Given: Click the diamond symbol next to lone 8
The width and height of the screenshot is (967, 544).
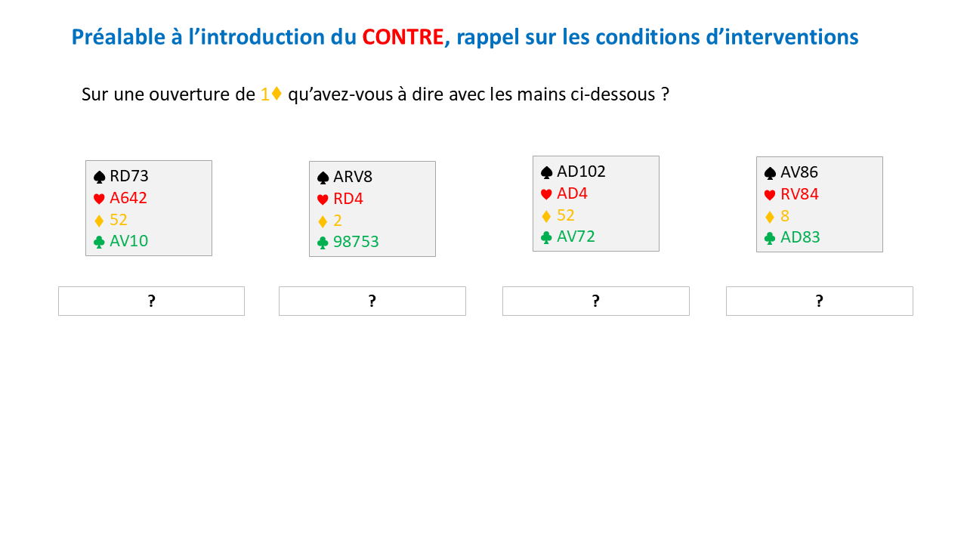Looking at the screenshot, I should [770, 217].
